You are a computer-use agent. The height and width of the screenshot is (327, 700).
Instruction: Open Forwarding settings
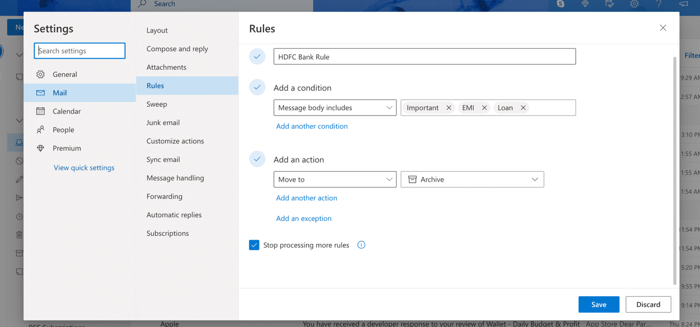point(187,196)
